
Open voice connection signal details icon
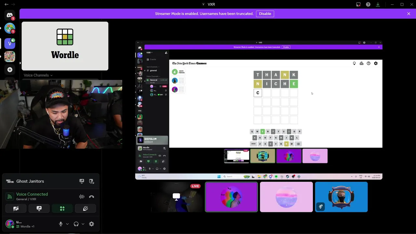tap(10, 197)
